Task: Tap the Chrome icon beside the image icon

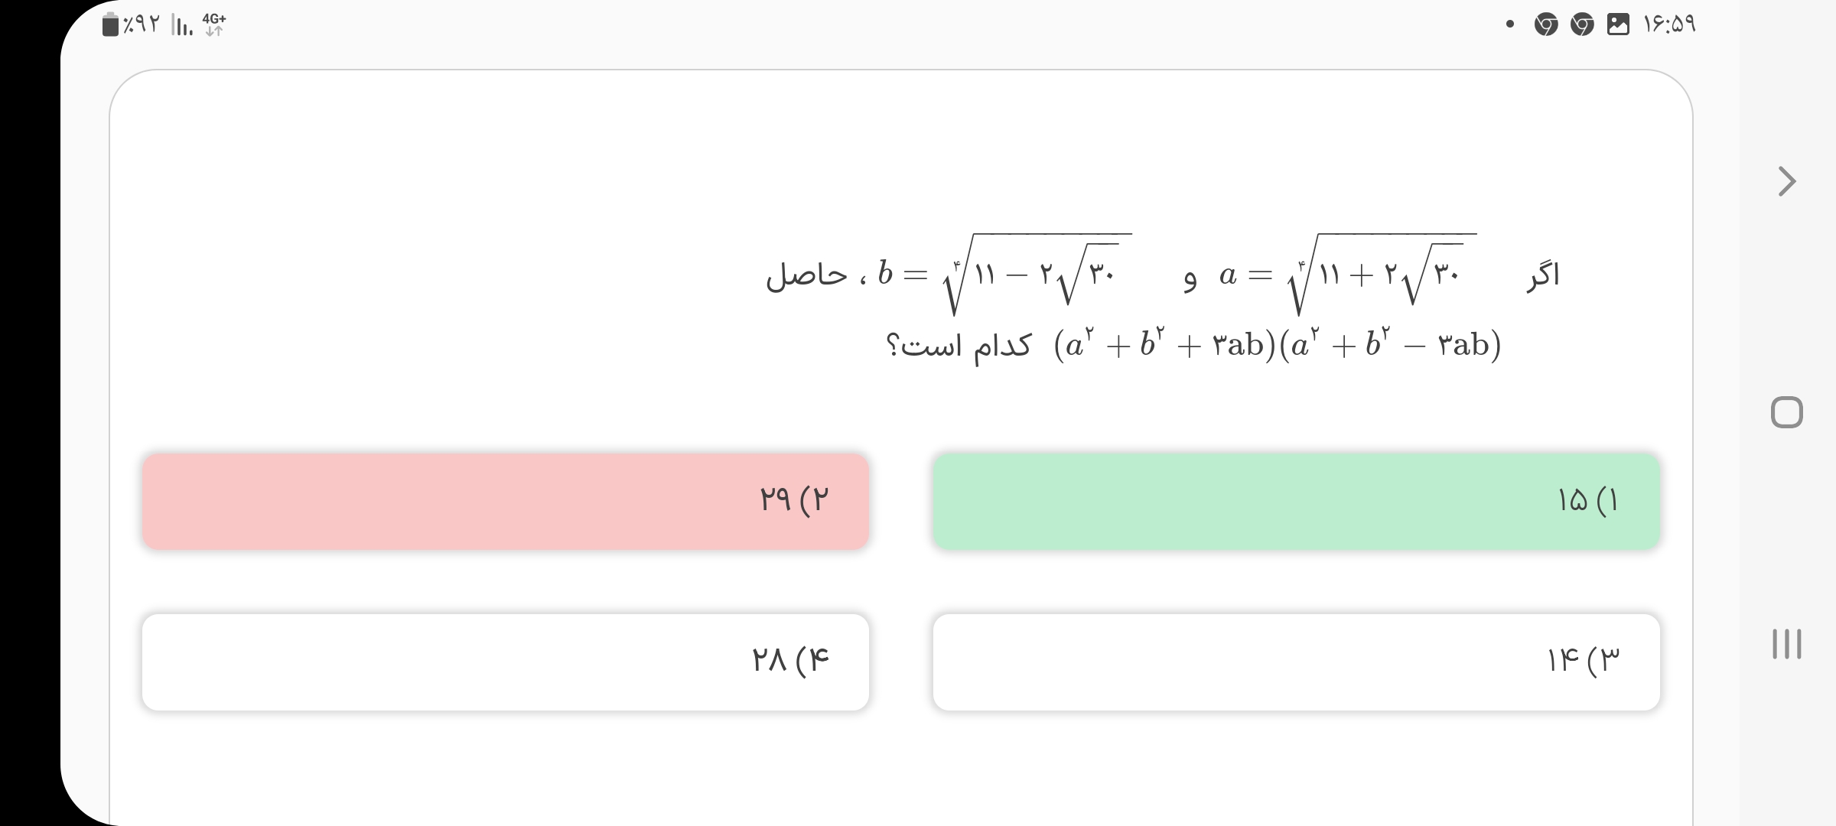Action: pyautogui.click(x=1582, y=24)
